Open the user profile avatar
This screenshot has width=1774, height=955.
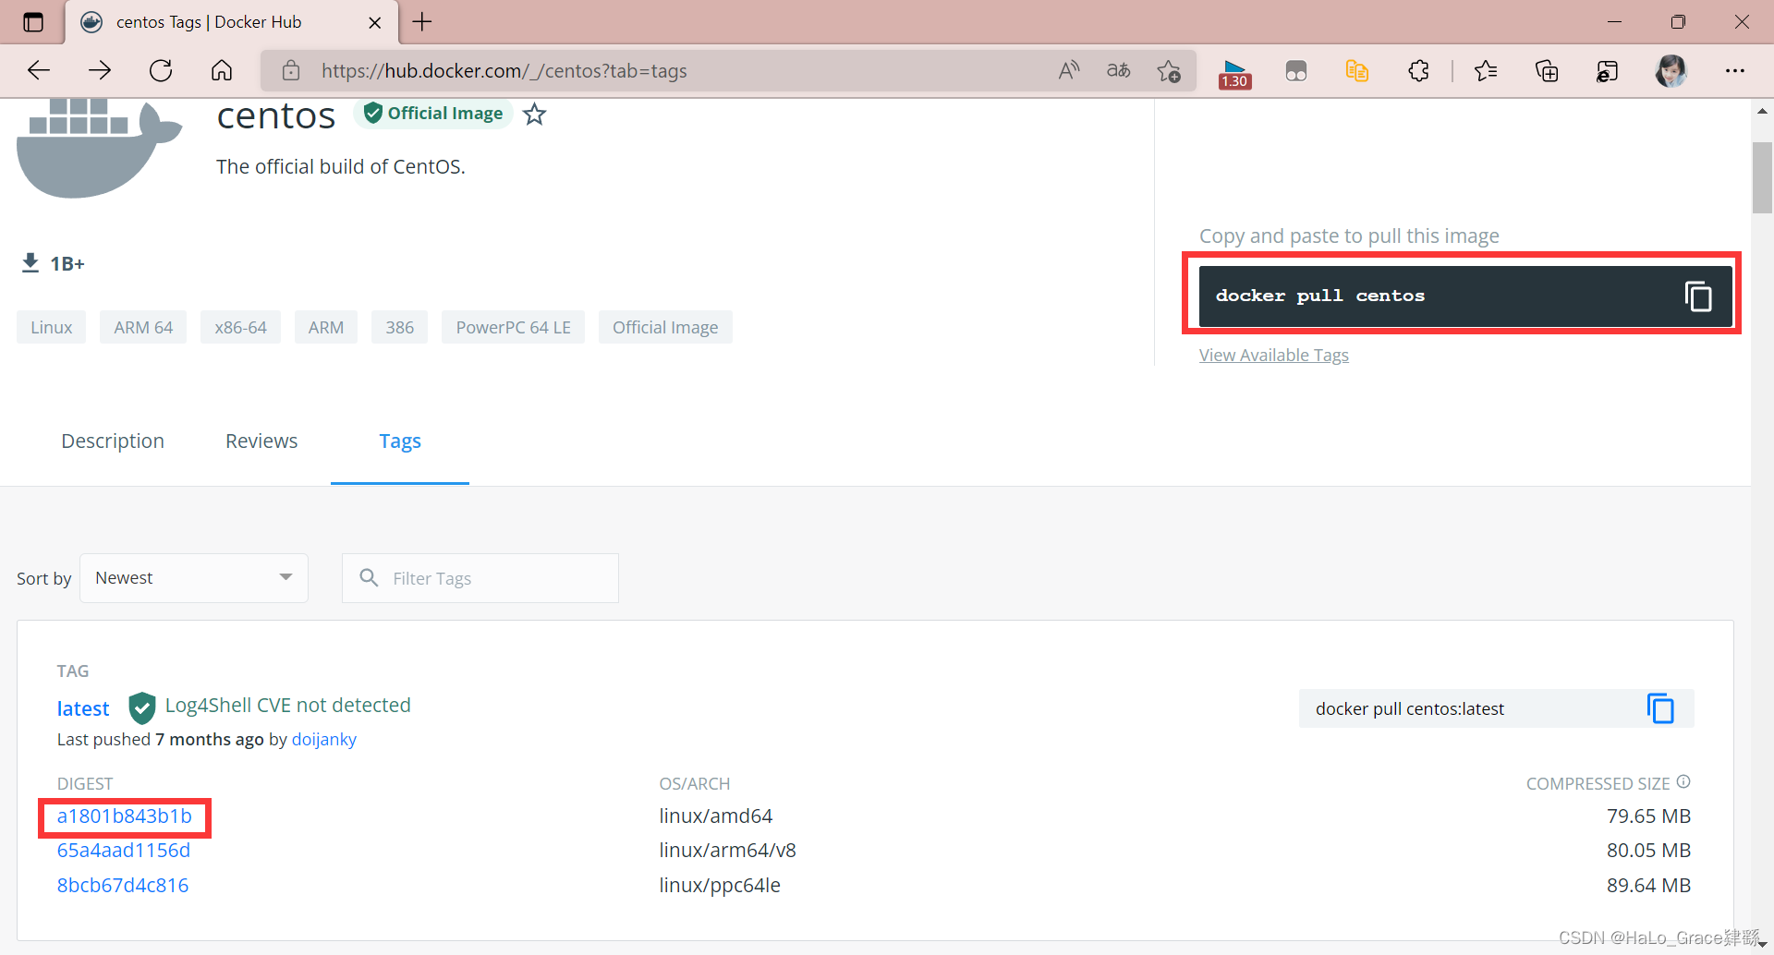click(x=1671, y=70)
